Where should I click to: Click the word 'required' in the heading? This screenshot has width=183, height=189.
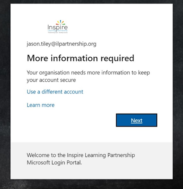pos(117,58)
